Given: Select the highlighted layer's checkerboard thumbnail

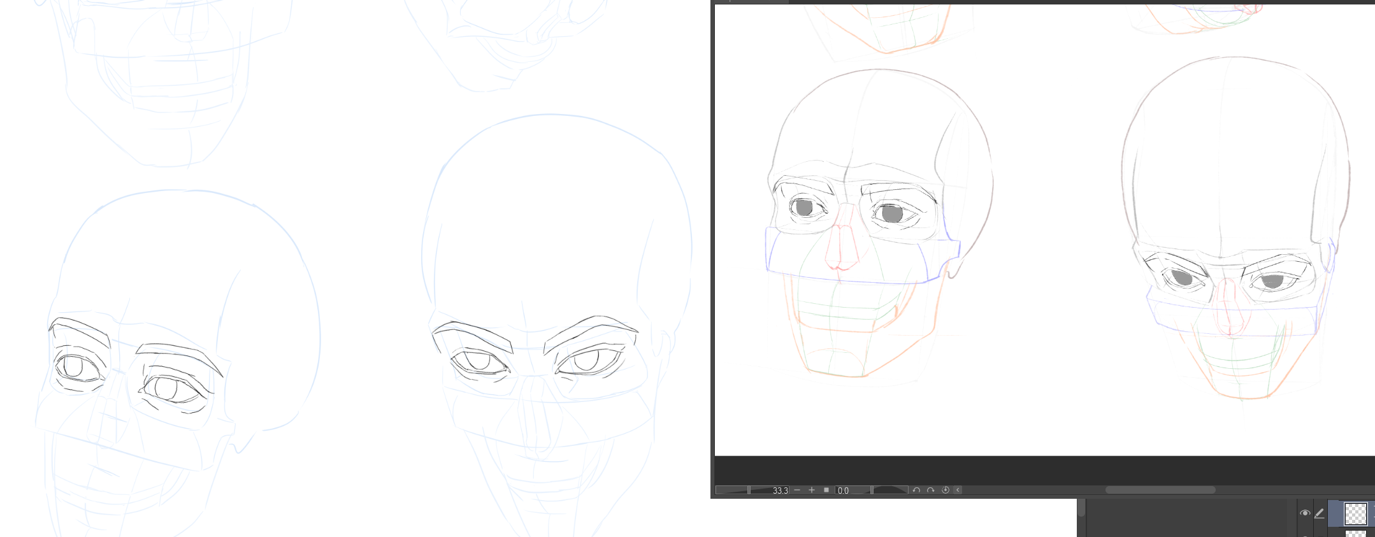Looking at the screenshot, I should (x=1356, y=513).
